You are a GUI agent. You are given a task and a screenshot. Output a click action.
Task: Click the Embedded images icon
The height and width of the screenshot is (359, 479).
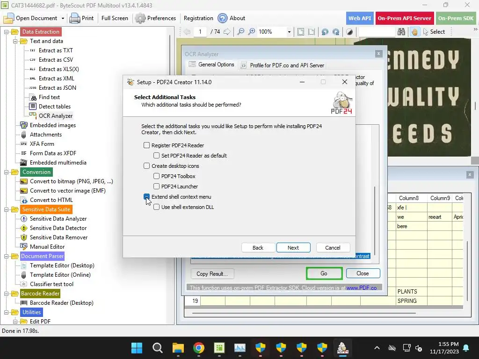coord(24,125)
